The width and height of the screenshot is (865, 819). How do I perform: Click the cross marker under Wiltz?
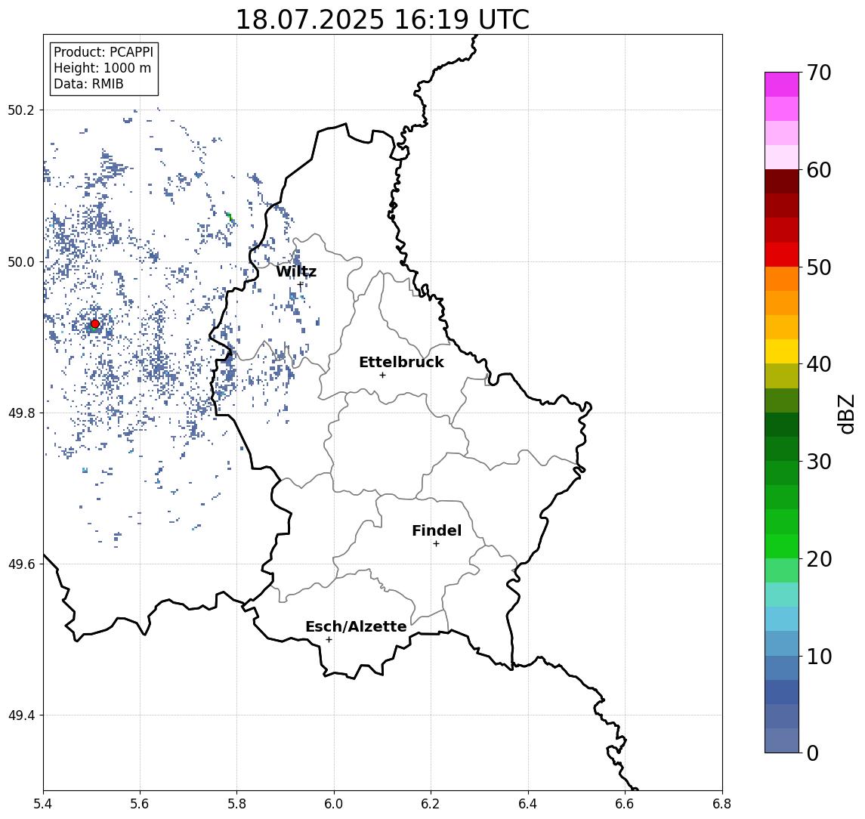click(300, 285)
